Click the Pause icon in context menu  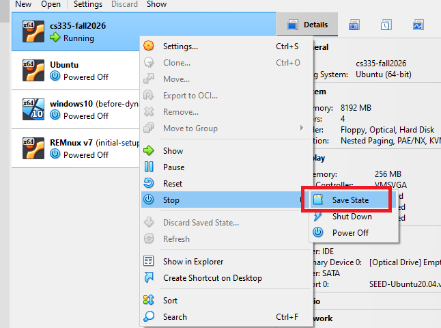[x=149, y=167]
